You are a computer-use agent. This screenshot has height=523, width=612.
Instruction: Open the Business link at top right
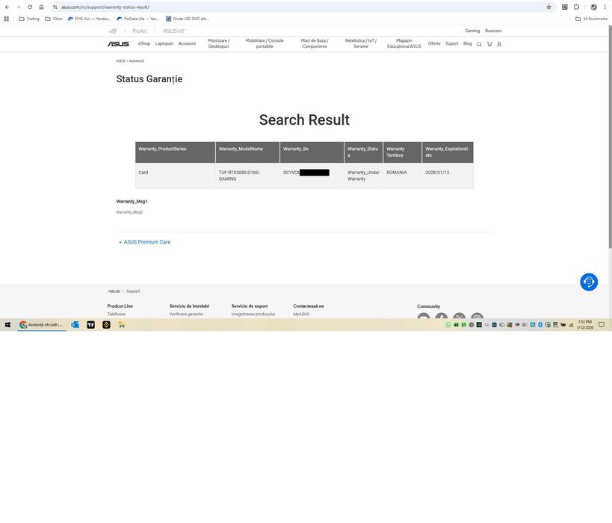pyautogui.click(x=493, y=31)
